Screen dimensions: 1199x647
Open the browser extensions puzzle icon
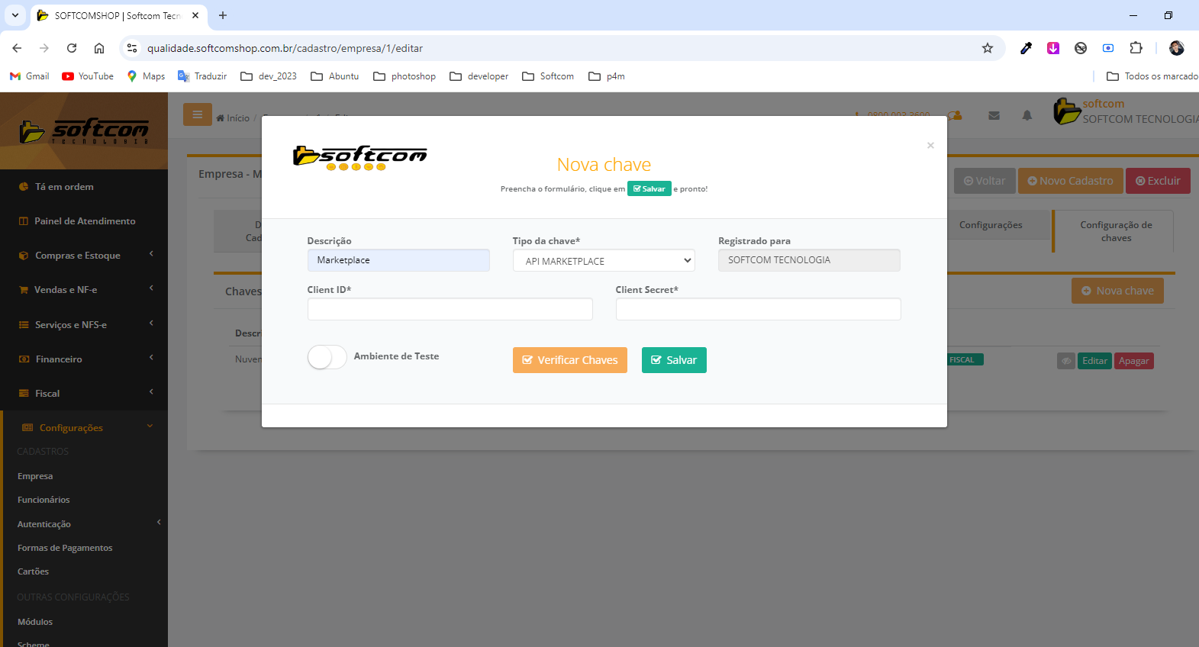(1136, 48)
